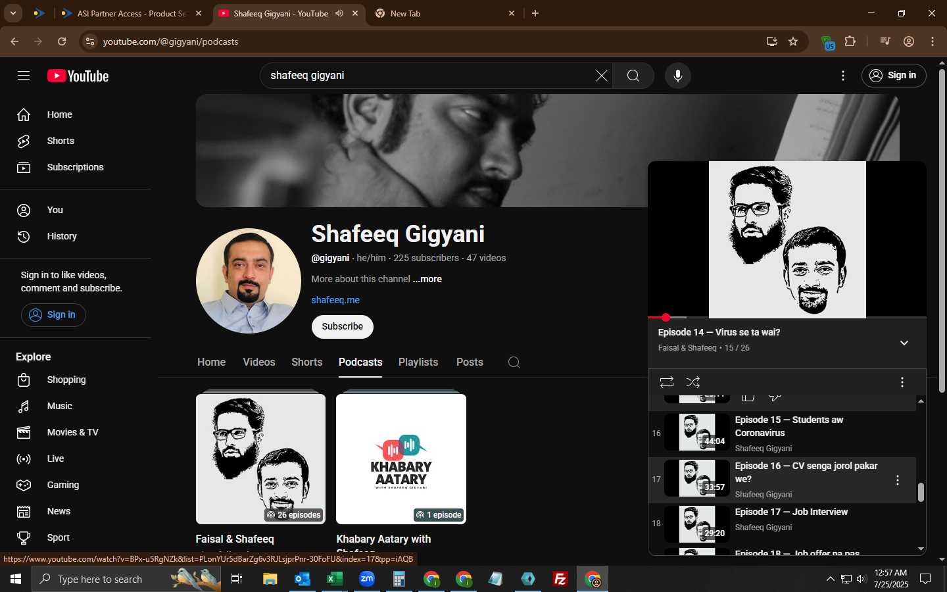Open Zoom from the taskbar
This screenshot has height=592, width=947.
click(x=367, y=579)
